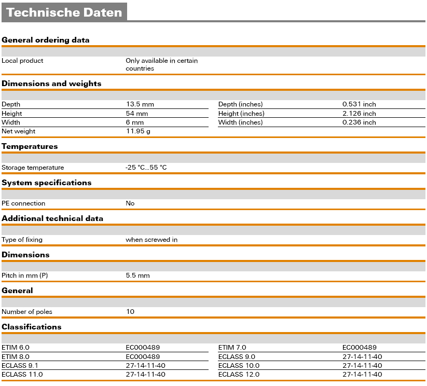Screen dimensions: 427x386
Task: Select the Additional technical data heading
Action: point(52,218)
